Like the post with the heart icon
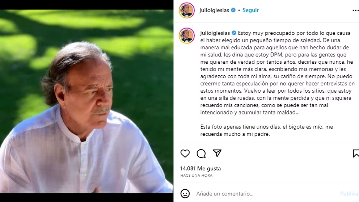This screenshot has height=202, width=359. pyautogui.click(x=185, y=153)
